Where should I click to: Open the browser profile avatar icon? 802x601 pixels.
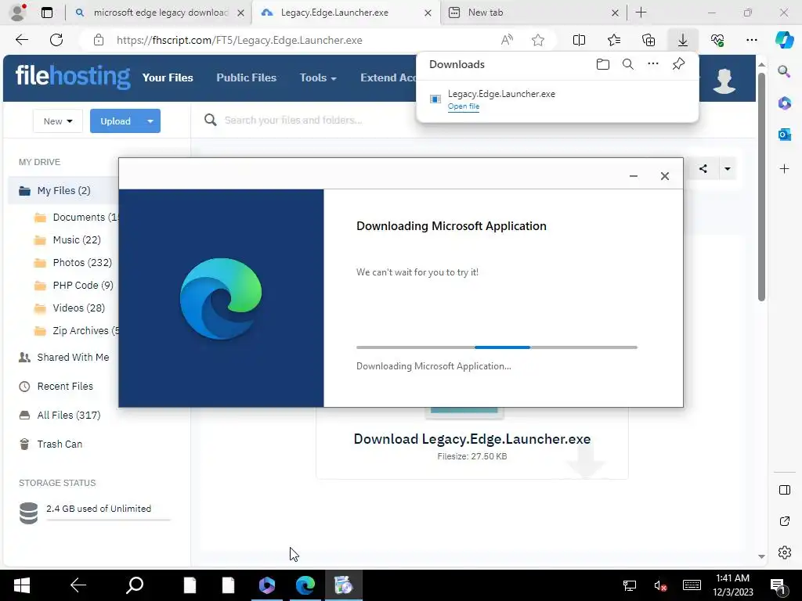pyautogui.click(x=19, y=13)
